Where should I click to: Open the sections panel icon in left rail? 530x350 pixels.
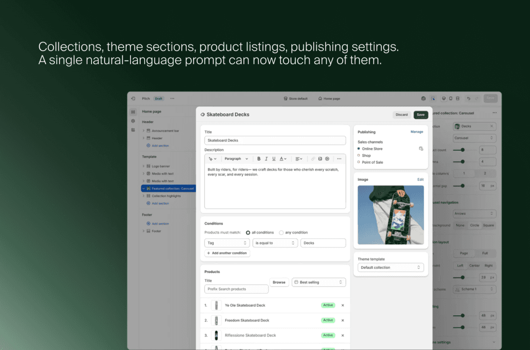tap(133, 112)
